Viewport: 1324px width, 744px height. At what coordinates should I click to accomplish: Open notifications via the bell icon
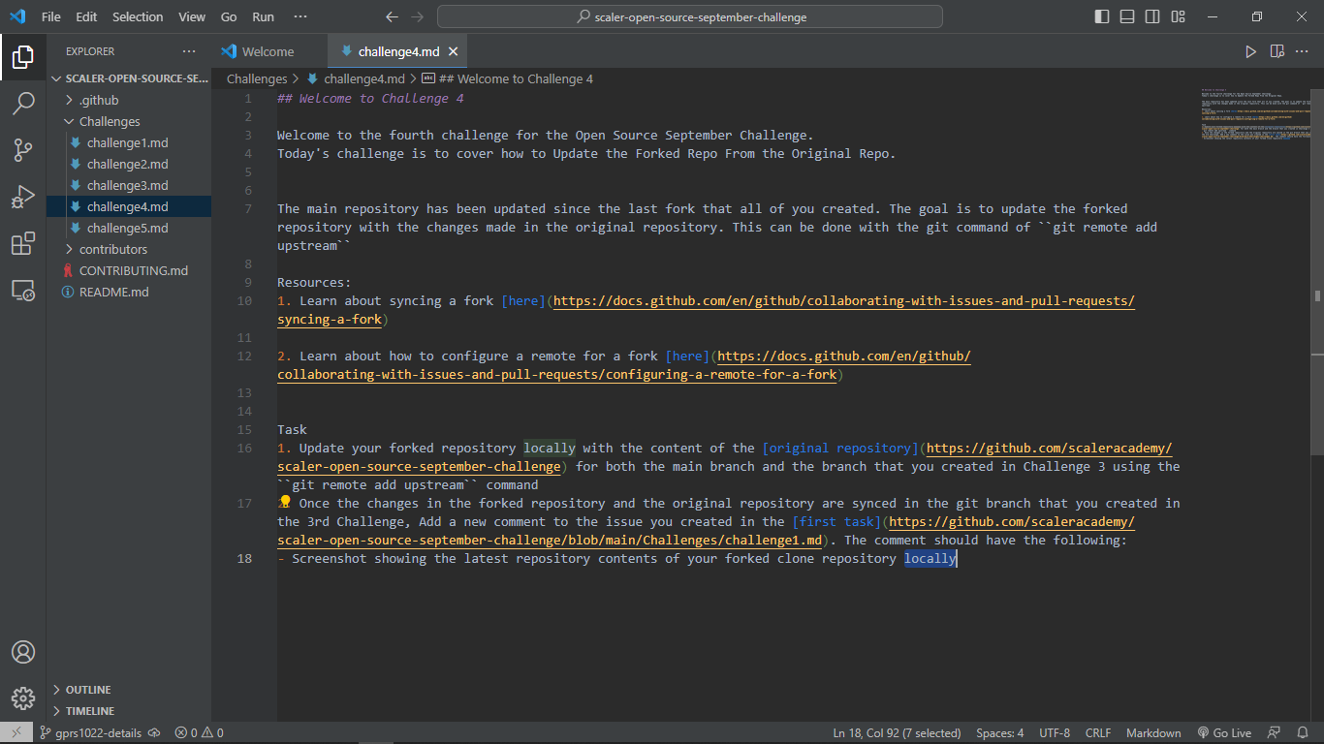[1304, 732]
